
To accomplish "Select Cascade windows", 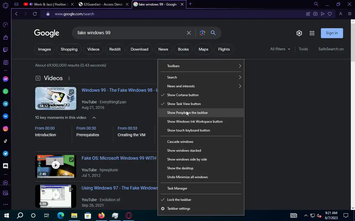I will tap(201, 142).
